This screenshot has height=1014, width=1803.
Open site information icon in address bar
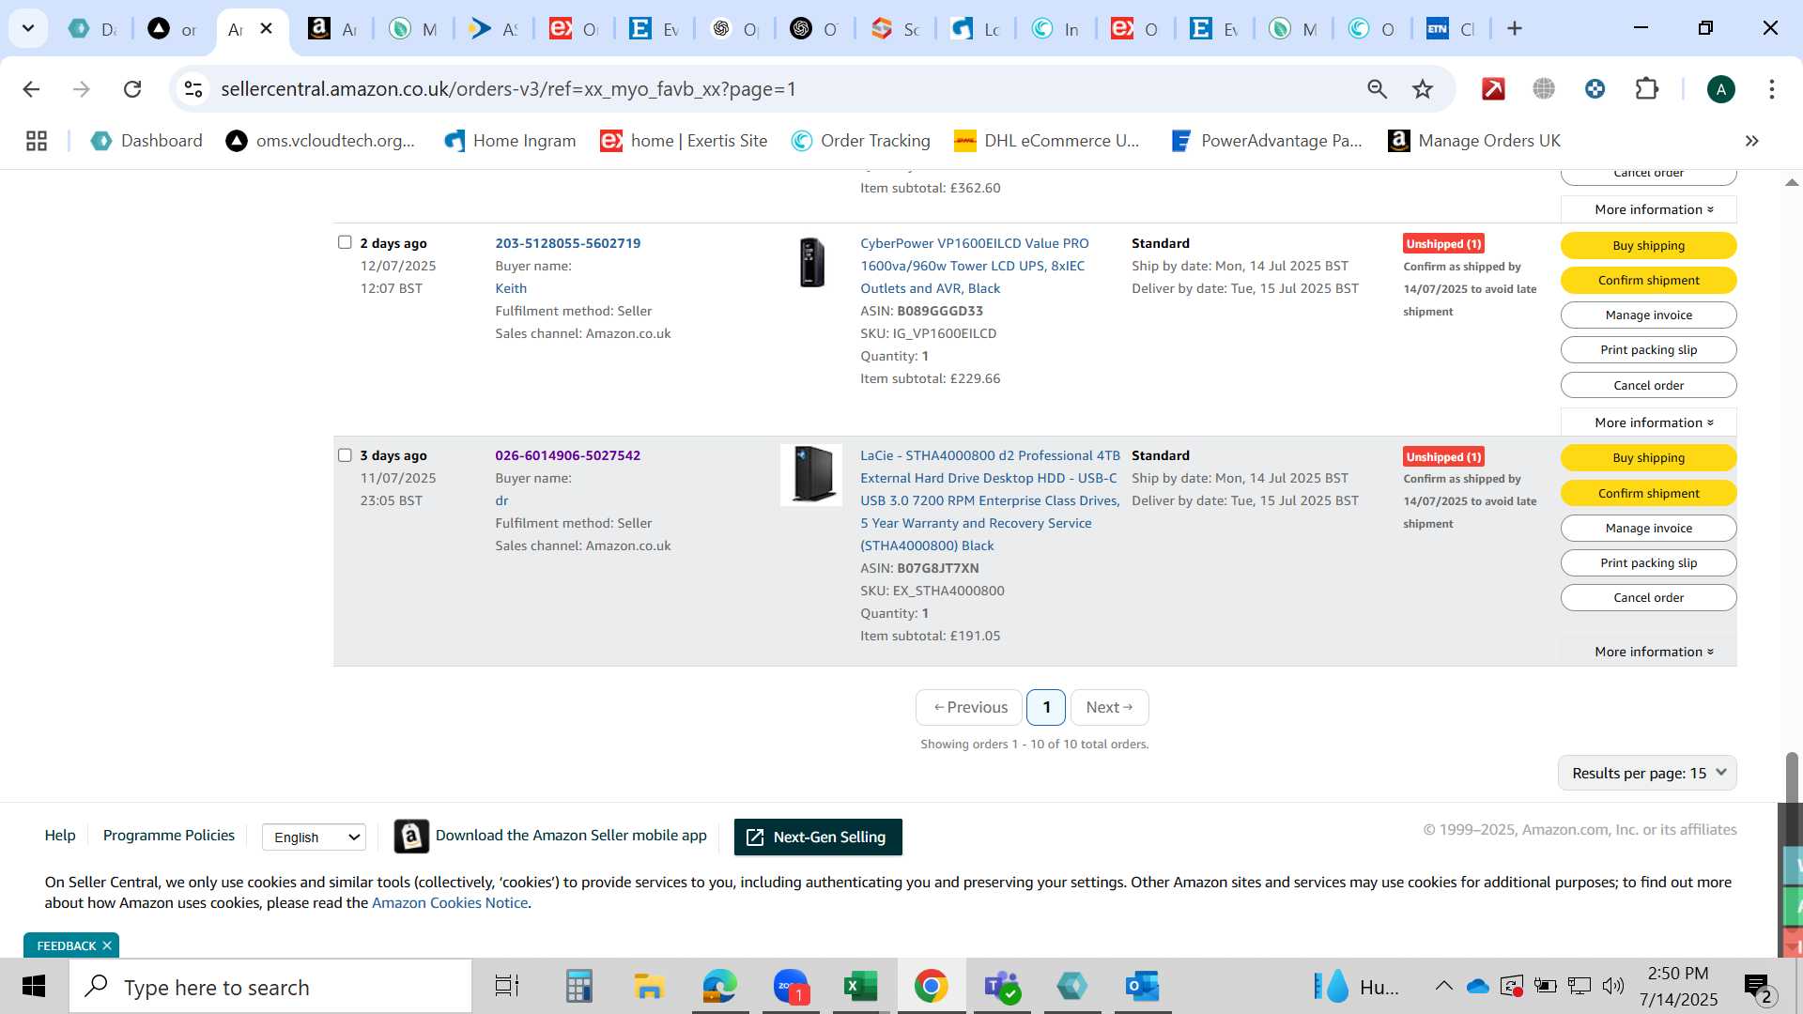point(193,89)
